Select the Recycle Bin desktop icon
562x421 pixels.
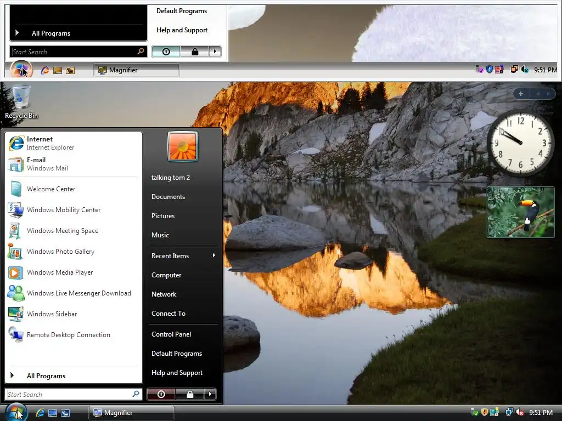coord(21,101)
